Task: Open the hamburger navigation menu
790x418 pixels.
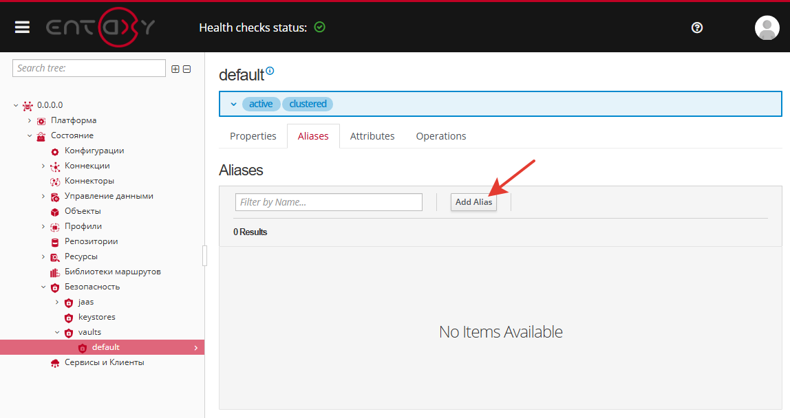Action: click(x=22, y=27)
